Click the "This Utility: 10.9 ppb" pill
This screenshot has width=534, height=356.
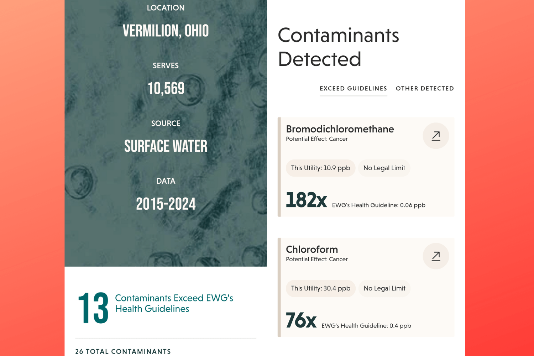320,168
